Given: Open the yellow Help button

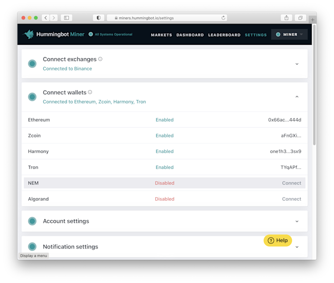Looking at the screenshot, I should point(278,241).
